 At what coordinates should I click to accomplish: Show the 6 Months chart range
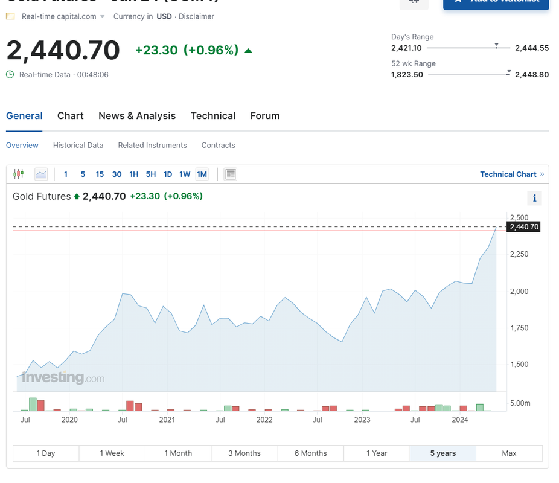pos(310,453)
